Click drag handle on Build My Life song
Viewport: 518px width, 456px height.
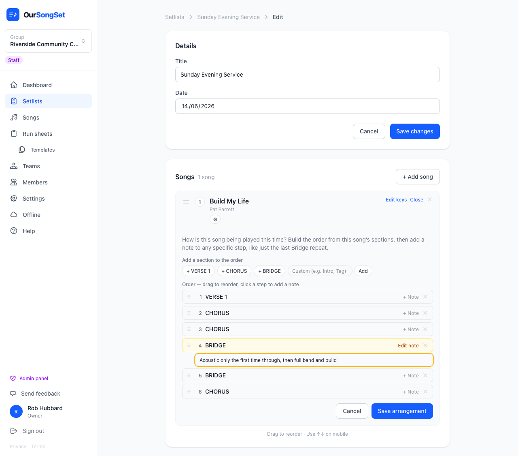click(x=186, y=201)
